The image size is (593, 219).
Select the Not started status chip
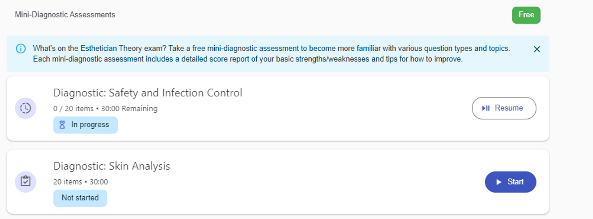(80, 198)
